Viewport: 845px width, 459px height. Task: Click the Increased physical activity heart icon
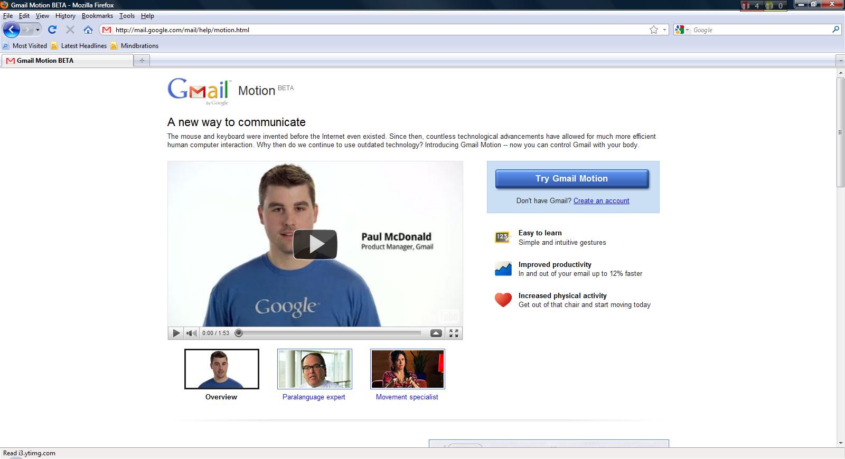(503, 300)
